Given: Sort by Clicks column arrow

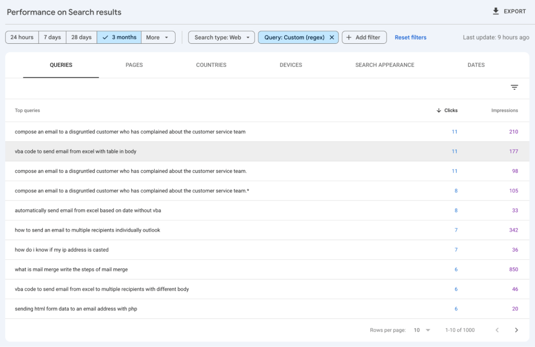Looking at the screenshot, I should point(438,111).
